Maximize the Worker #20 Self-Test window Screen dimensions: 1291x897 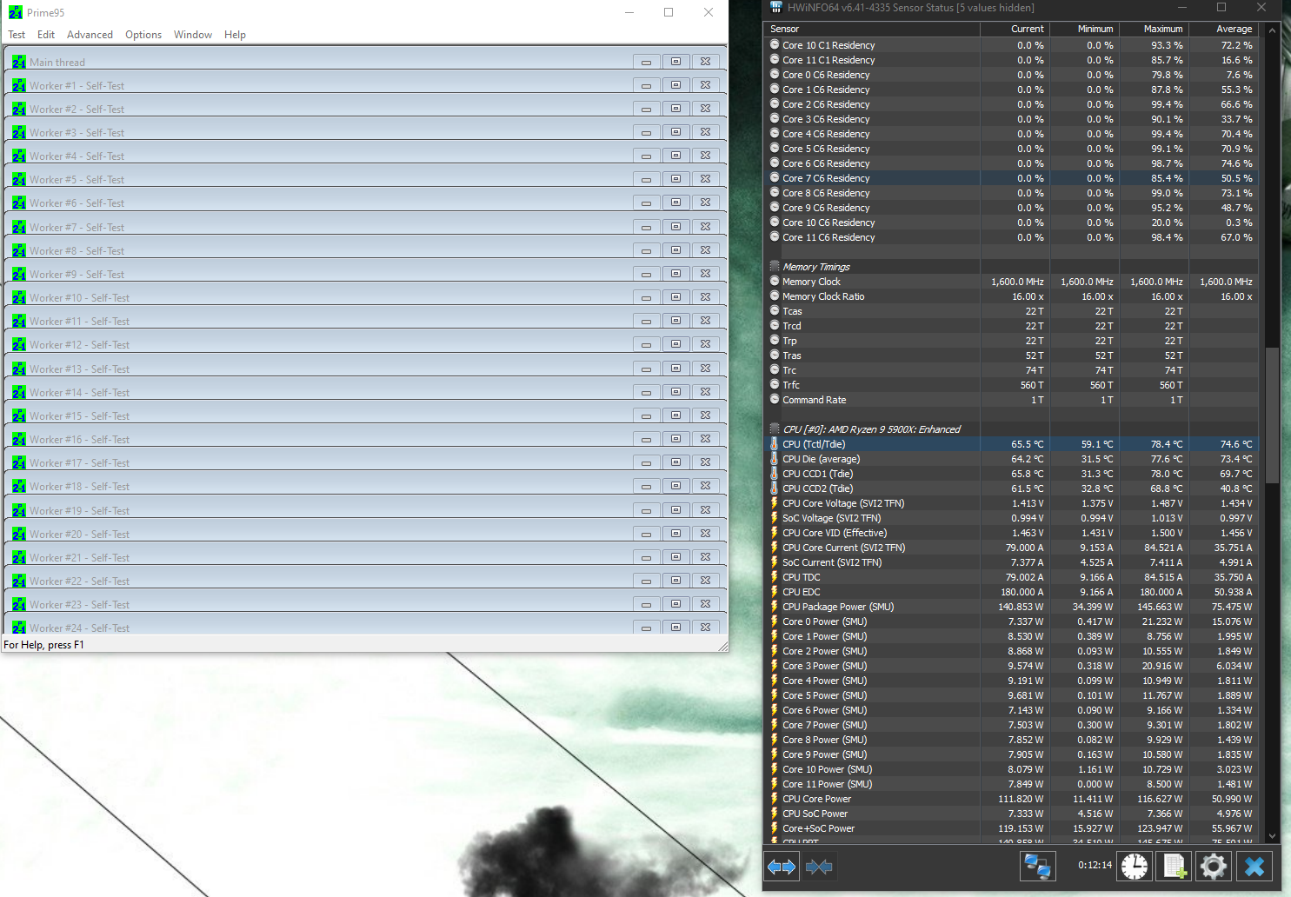point(675,534)
